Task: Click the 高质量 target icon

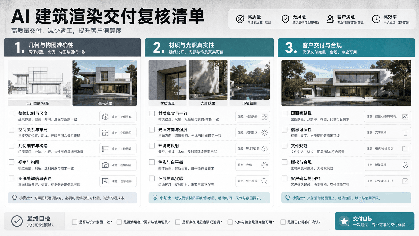Action: pyautogui.click(x=240, y=19)
